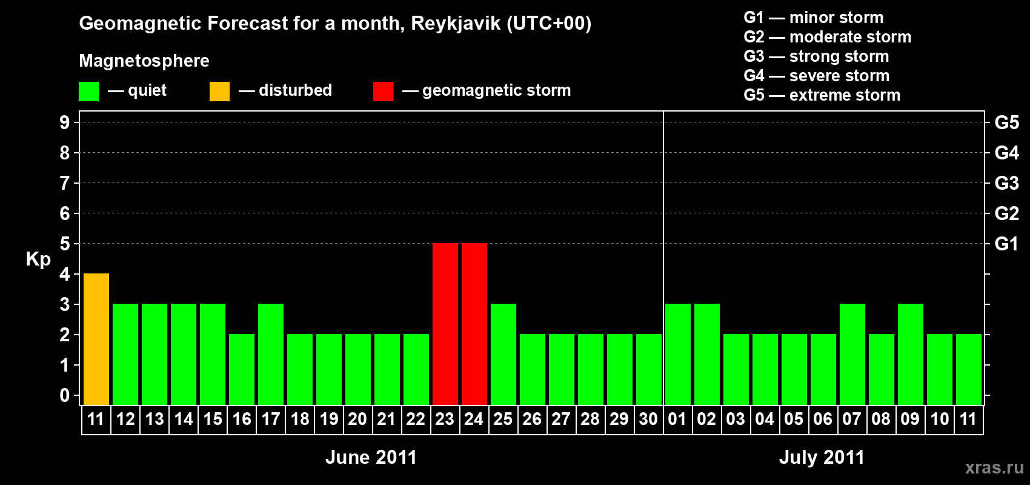Click the G2 label on right axis
This screenshot has width=1030, height=485.
tap(1007, 214)
